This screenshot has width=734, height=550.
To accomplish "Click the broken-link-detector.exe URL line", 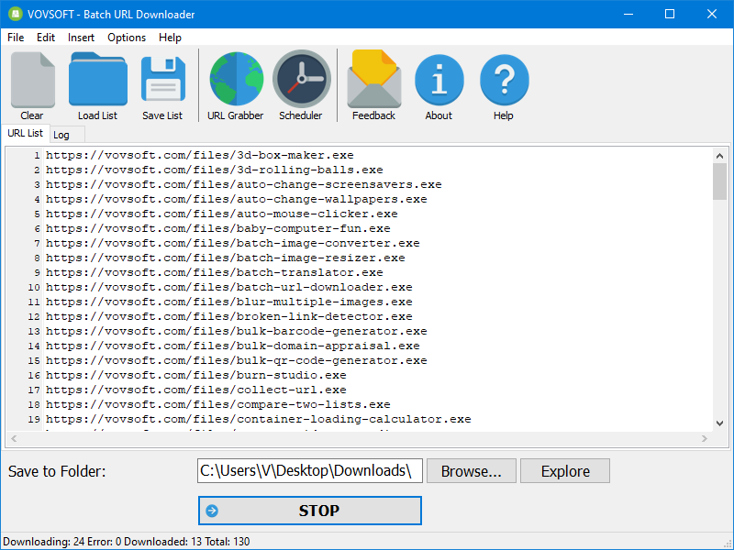I will [229, 316].
